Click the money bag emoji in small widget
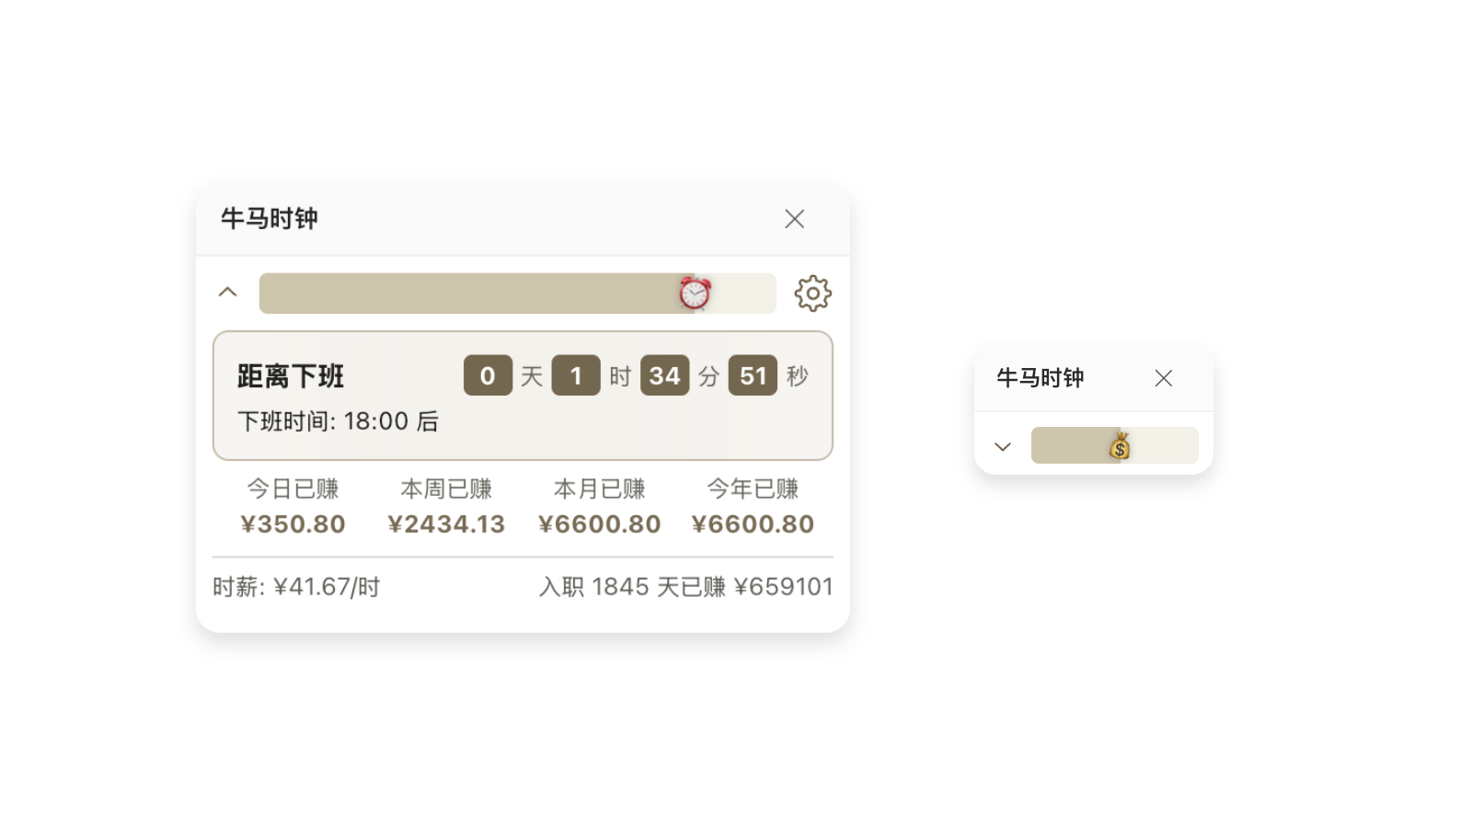 (x=1120, y=446)
